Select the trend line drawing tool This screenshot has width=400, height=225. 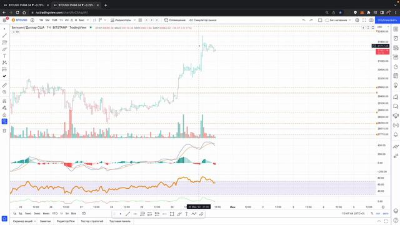(4, 36)
